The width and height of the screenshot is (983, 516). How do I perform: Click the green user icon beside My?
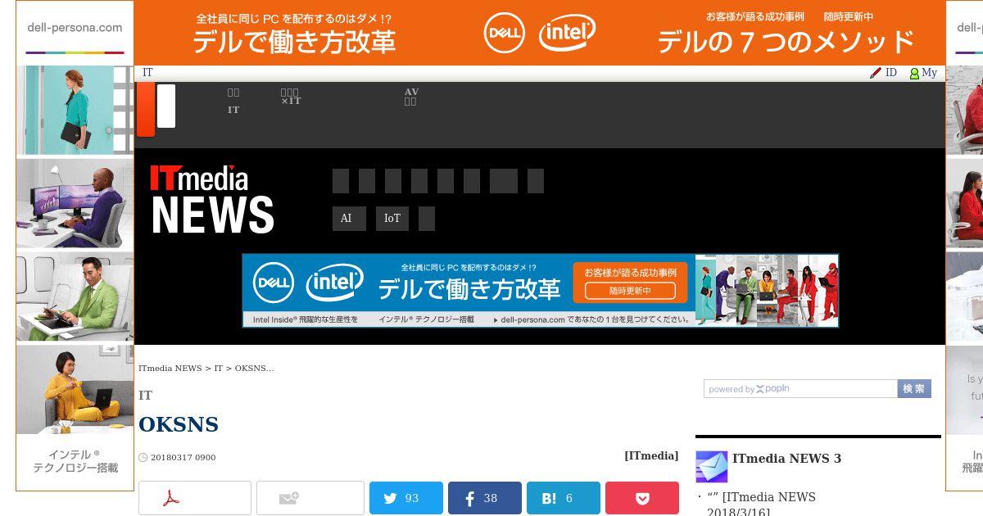[x=914, y=74]
